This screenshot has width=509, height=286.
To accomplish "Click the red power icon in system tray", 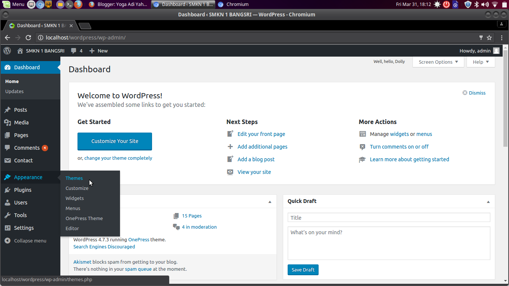I will tap(446, 4).
